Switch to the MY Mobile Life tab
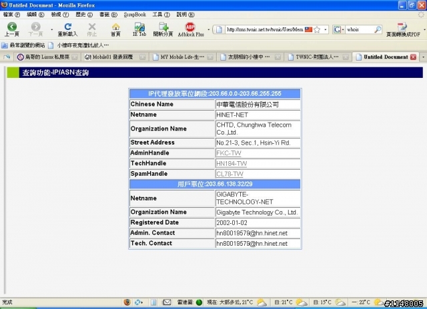The width and height of the screenshot is (427, 309). [182, 57]
